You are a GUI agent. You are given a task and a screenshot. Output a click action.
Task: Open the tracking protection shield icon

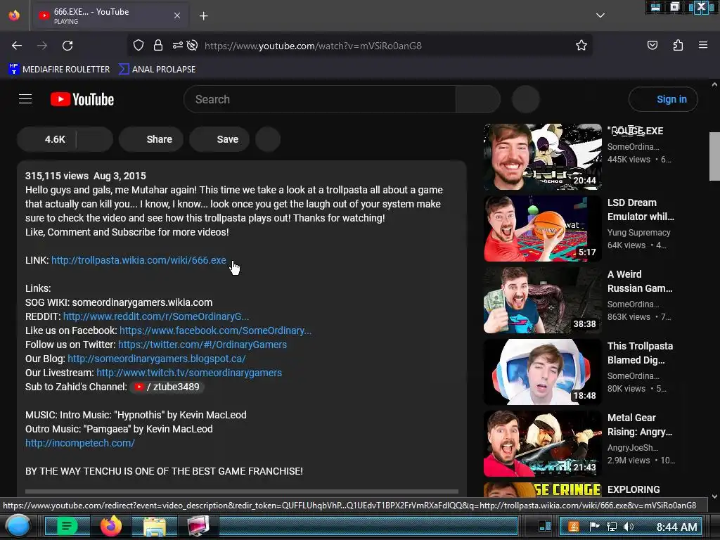[139, 45]
